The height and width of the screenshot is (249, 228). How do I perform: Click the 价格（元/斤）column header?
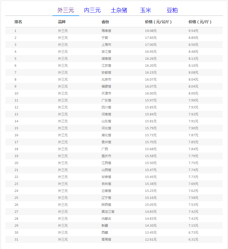[x=200, y=22]
